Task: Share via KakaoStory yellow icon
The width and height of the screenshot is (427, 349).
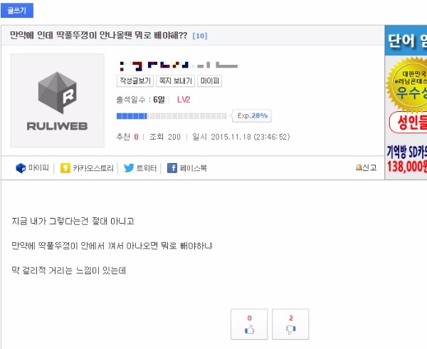Action: click(65, 168)
